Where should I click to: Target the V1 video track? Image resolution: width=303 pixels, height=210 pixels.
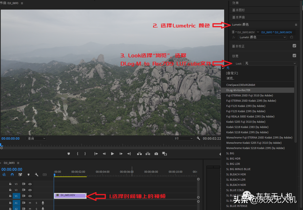click(x=16, y=196)
